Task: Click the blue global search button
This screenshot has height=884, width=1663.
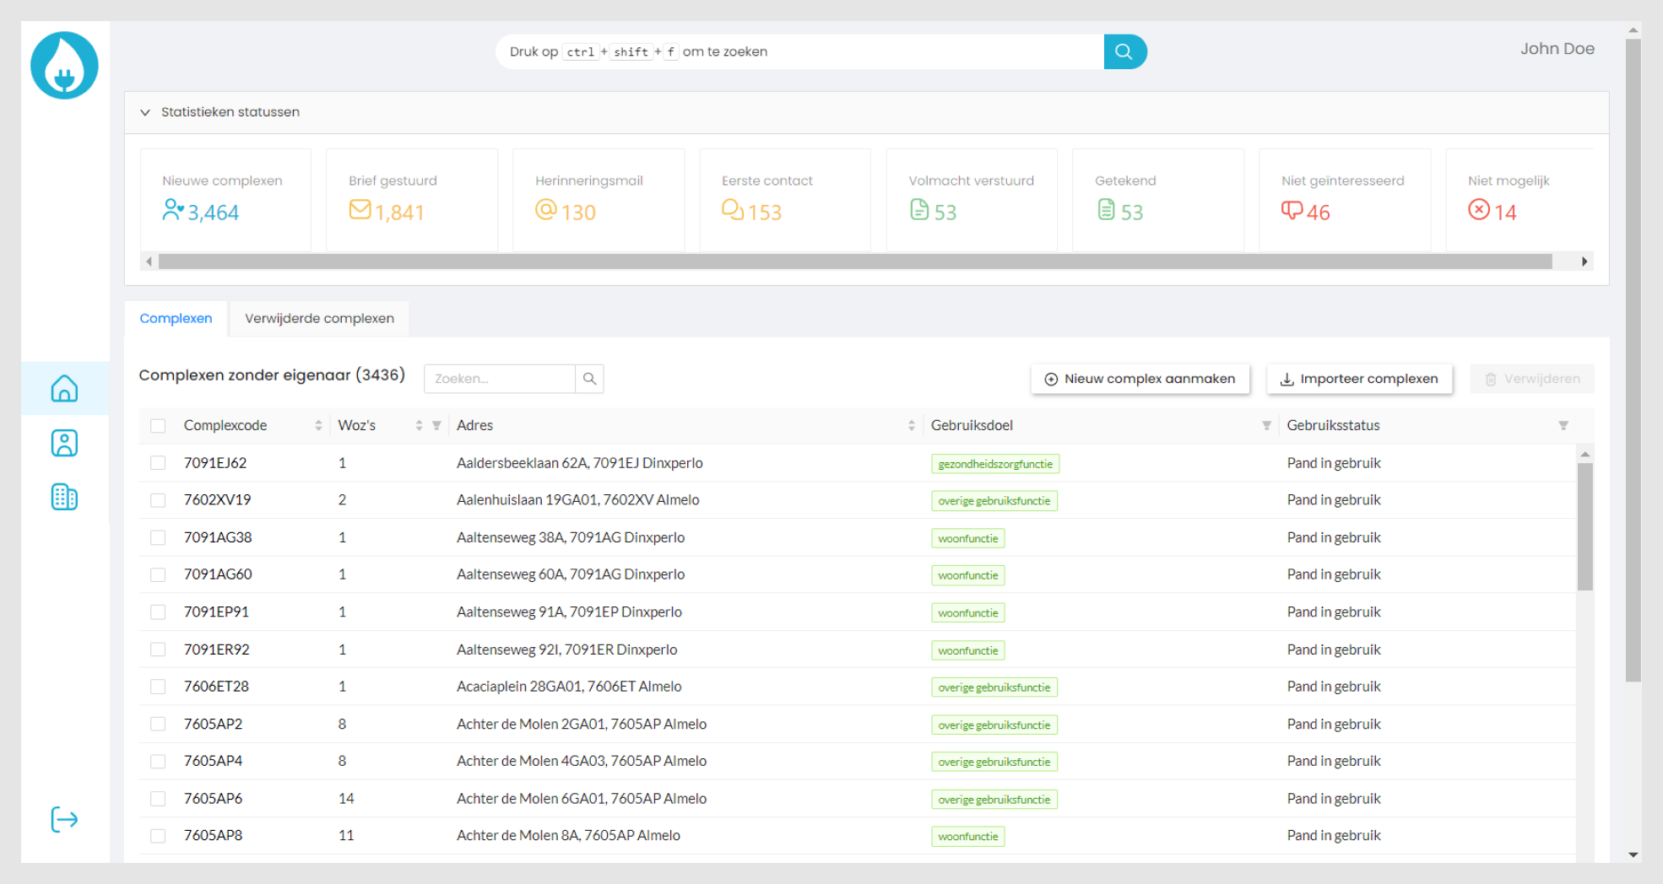Action: click(x=1124, y=51)
